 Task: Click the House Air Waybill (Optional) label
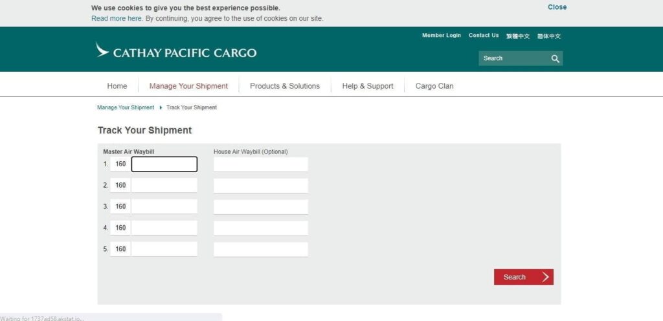[x=251, y=151]
